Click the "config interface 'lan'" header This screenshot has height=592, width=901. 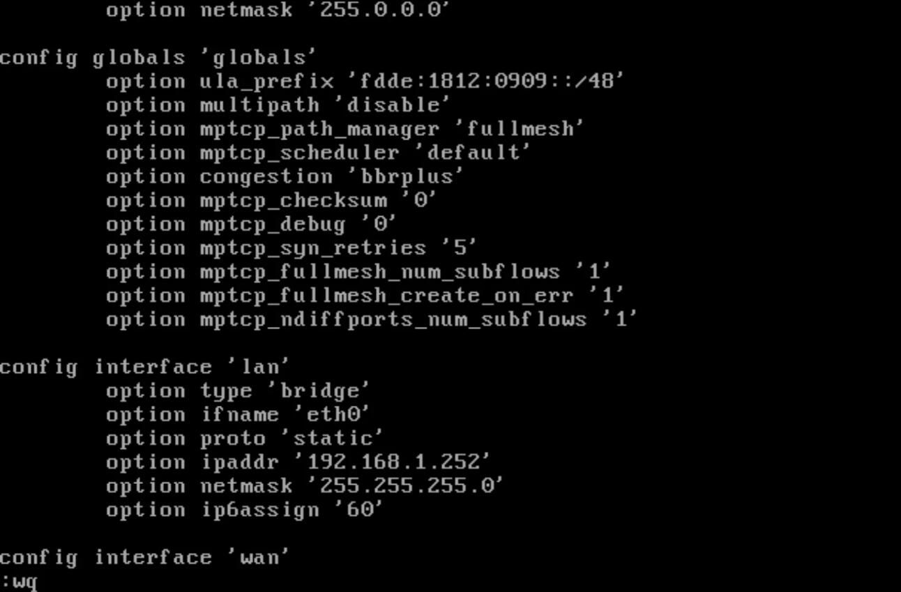coord(144,367)
